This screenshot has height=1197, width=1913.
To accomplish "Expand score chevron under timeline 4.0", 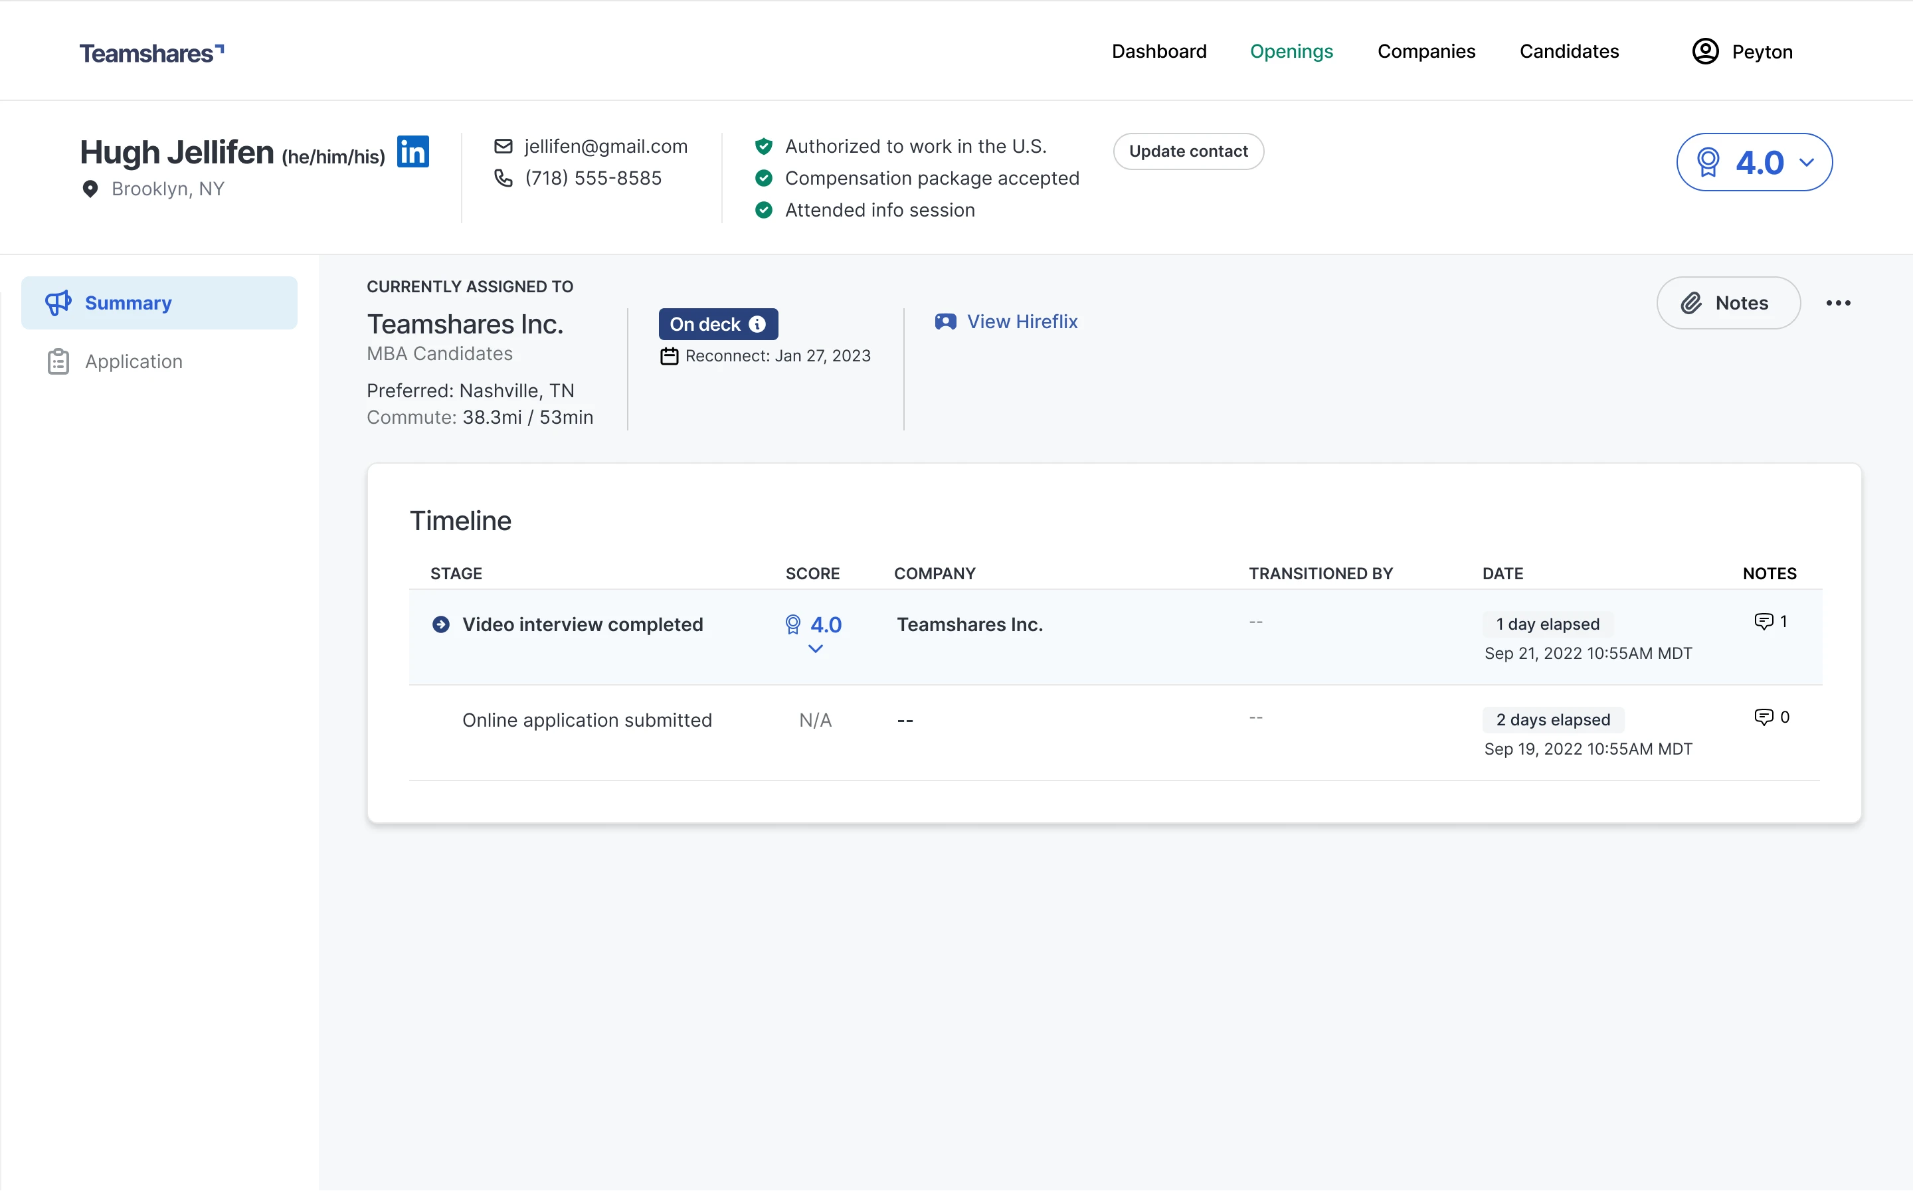I will click(x=815, y=649).
